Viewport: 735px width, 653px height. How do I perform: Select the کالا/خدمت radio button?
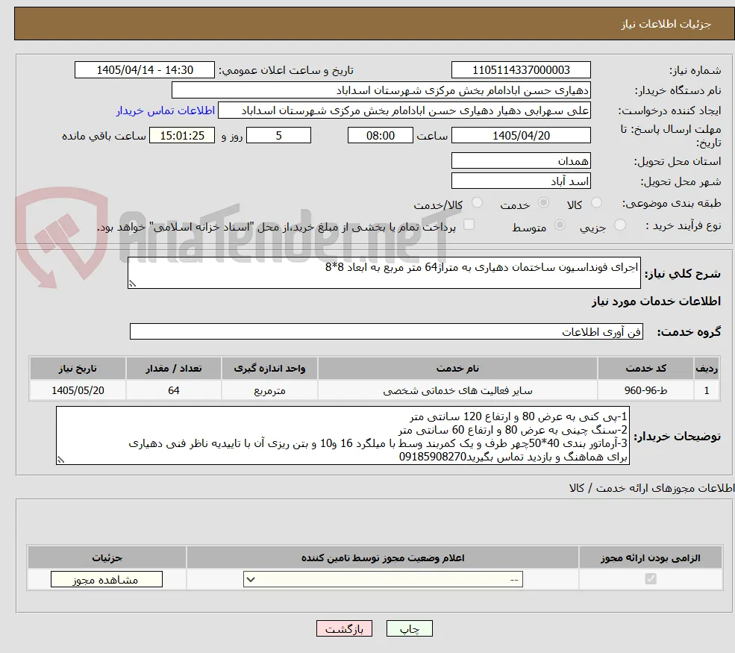[x=477, y=202]
